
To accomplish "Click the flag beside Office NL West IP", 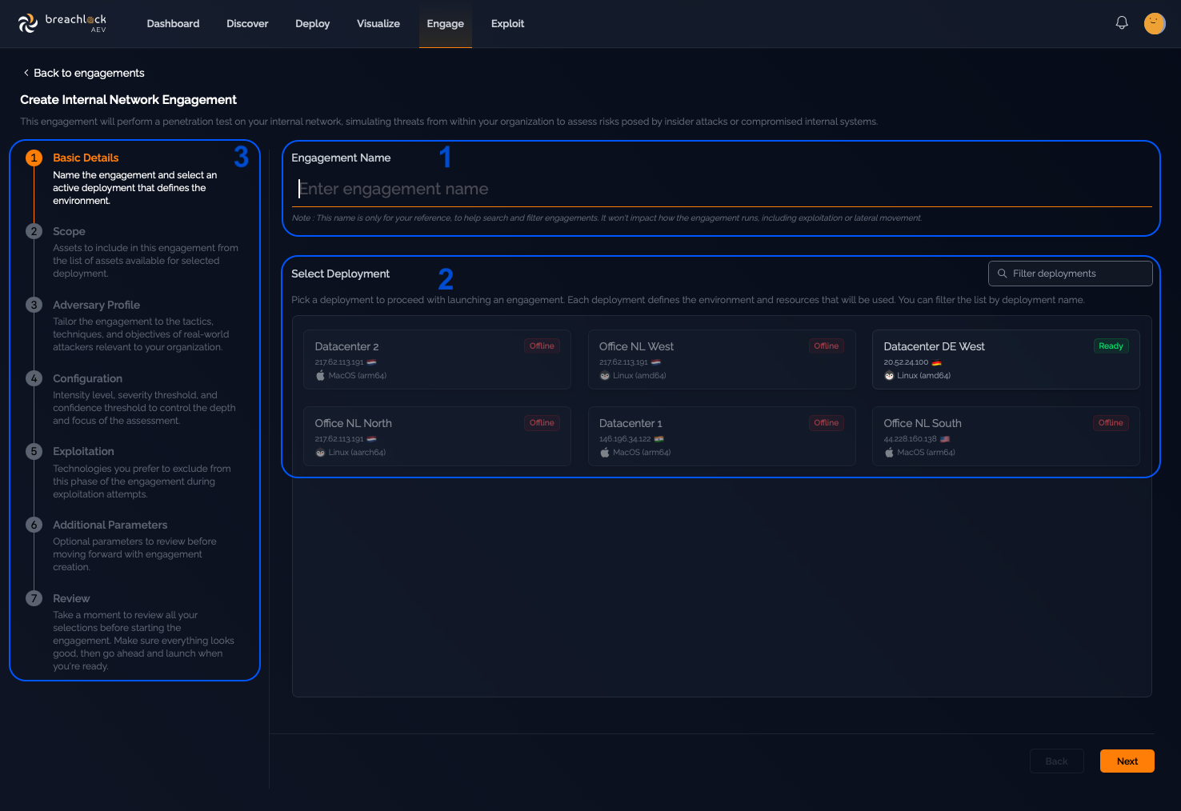I will point(656,362).
